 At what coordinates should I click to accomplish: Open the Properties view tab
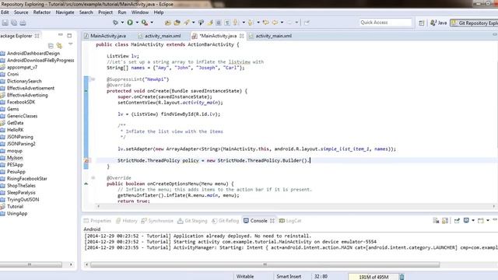point(97,221)
